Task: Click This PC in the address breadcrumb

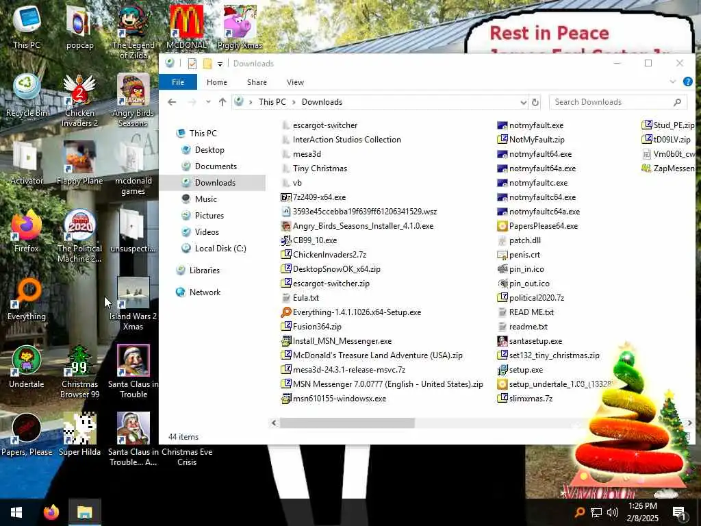Action: point(272,102)
